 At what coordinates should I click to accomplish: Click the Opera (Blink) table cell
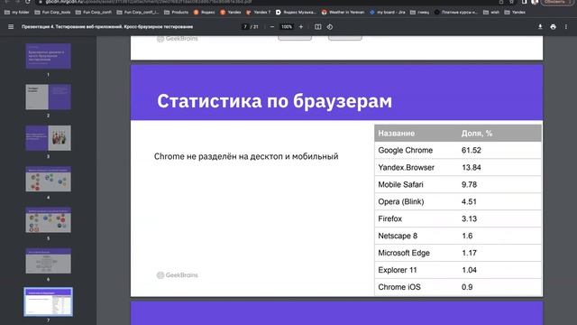[x=400, y=201]
